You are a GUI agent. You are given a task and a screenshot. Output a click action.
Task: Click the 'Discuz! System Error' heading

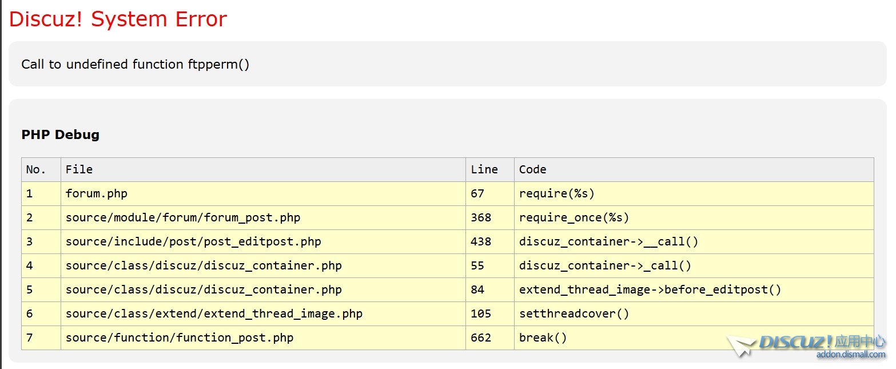tap(118, 19)
